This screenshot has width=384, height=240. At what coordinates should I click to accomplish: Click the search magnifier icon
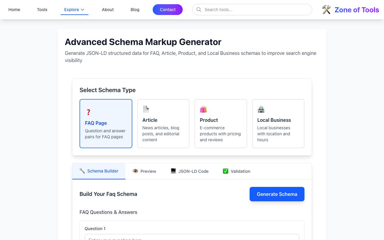click(x=199, y=10)
